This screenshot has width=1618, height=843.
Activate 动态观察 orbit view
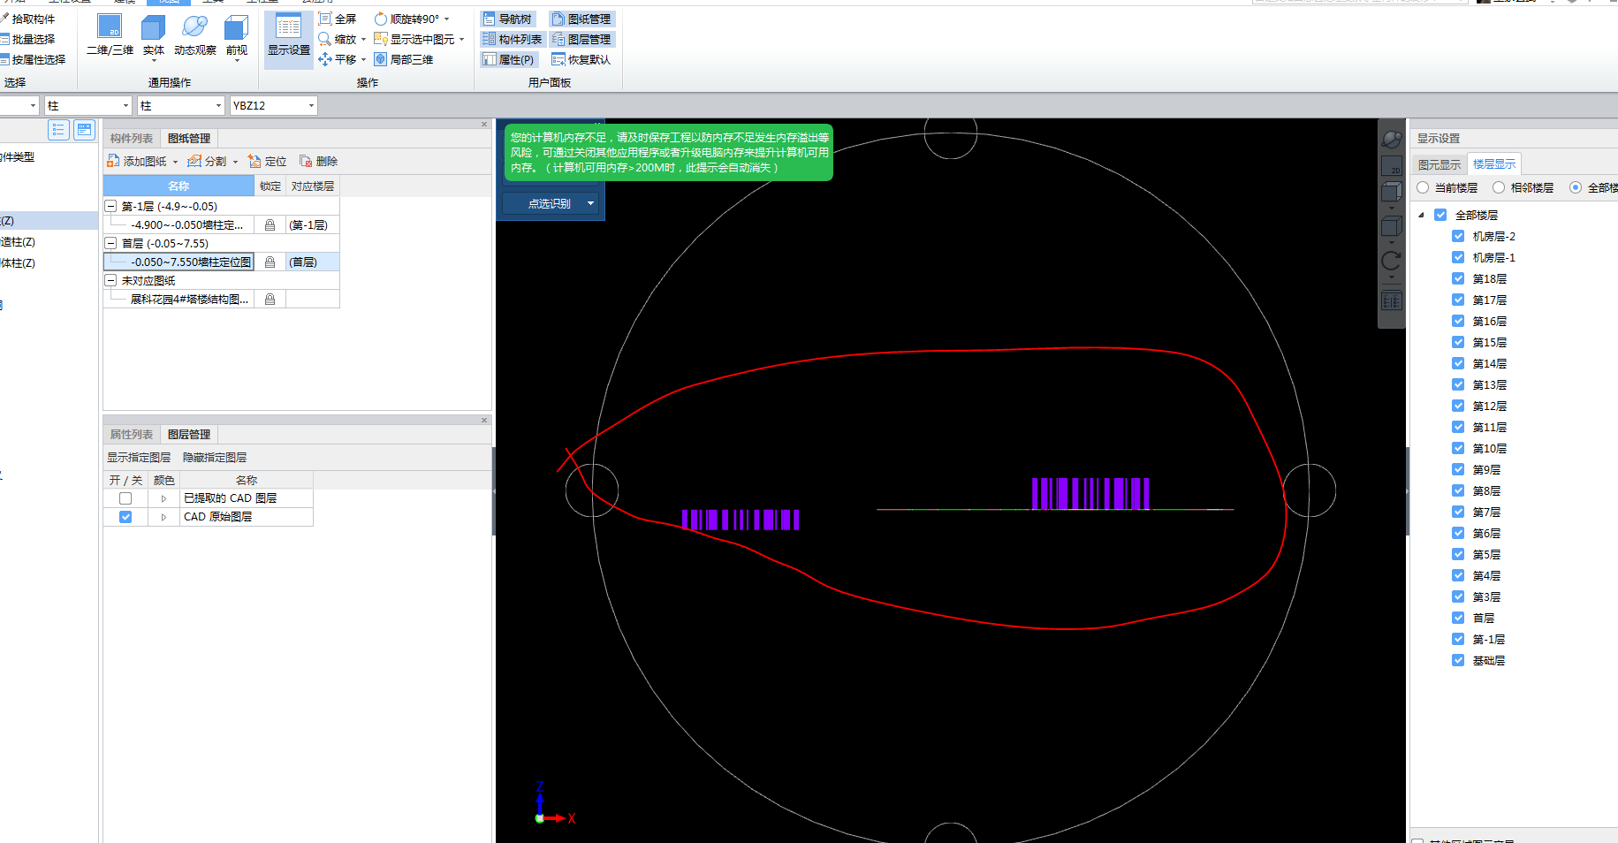tap(195, 36)
